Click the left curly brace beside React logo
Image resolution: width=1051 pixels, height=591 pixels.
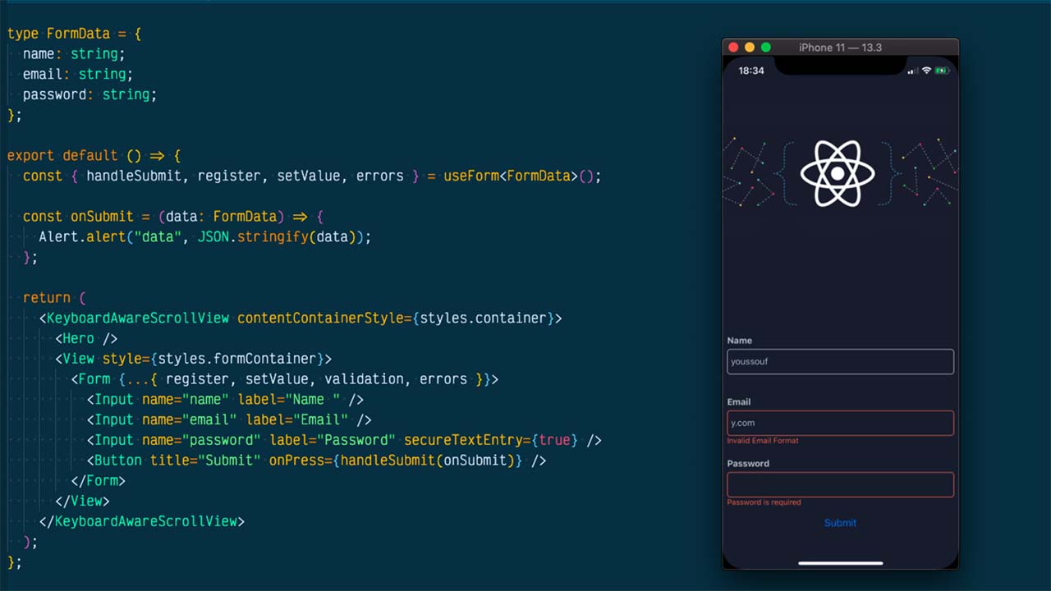point(787,173)
